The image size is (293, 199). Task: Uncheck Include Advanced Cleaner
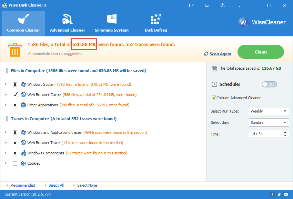[x=214, y=98]
